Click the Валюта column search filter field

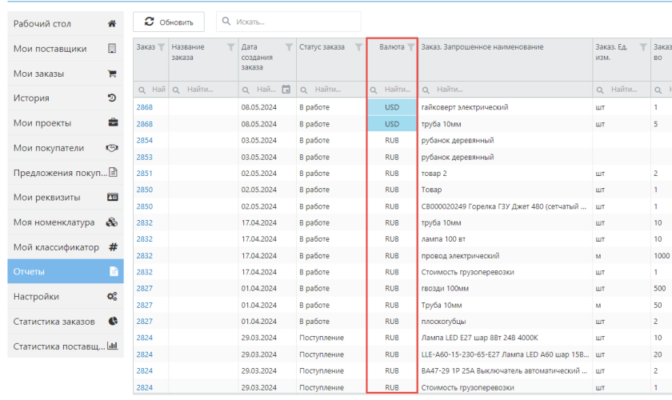pos(397,90)
